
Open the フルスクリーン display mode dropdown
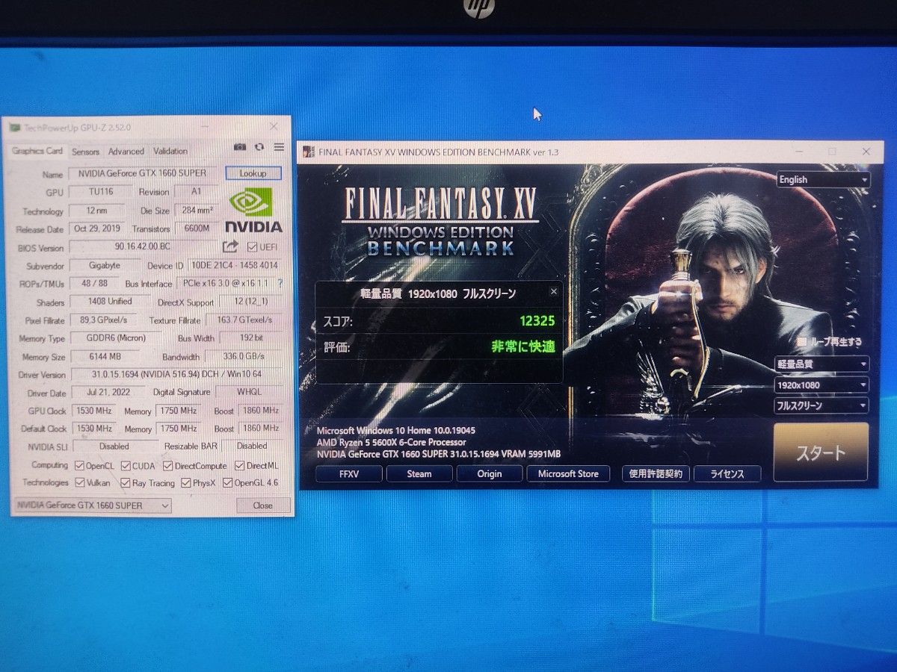point(822,406)
